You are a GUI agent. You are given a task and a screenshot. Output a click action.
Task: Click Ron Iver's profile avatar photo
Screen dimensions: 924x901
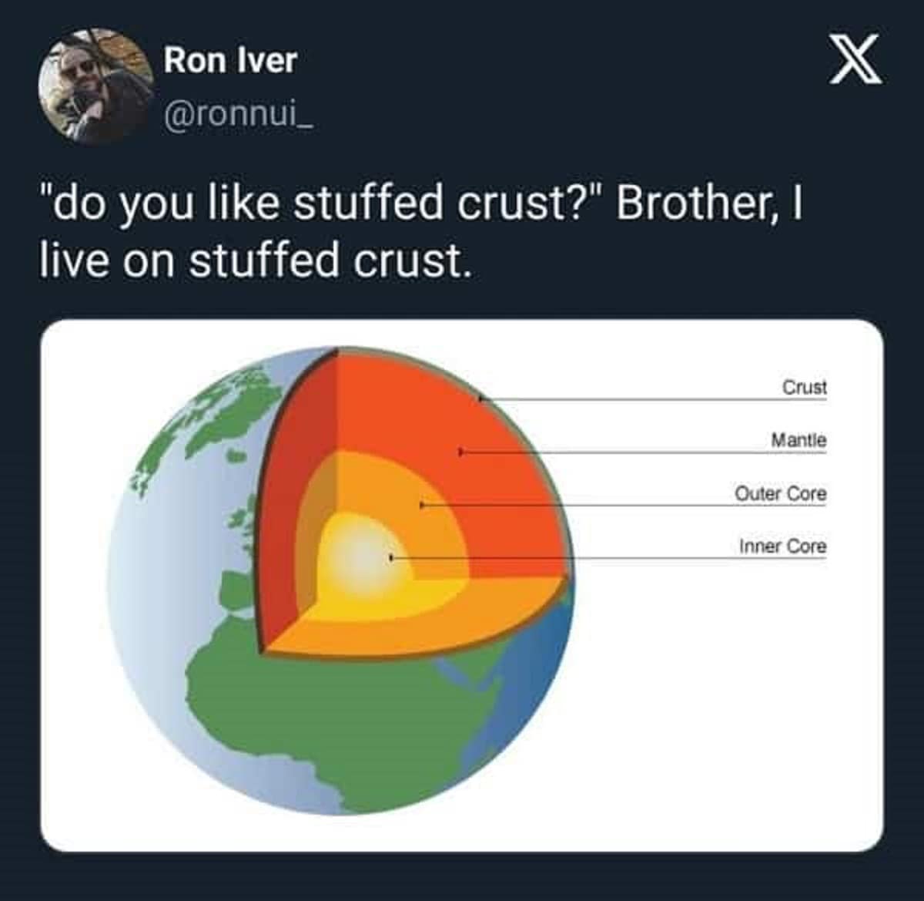96,85
